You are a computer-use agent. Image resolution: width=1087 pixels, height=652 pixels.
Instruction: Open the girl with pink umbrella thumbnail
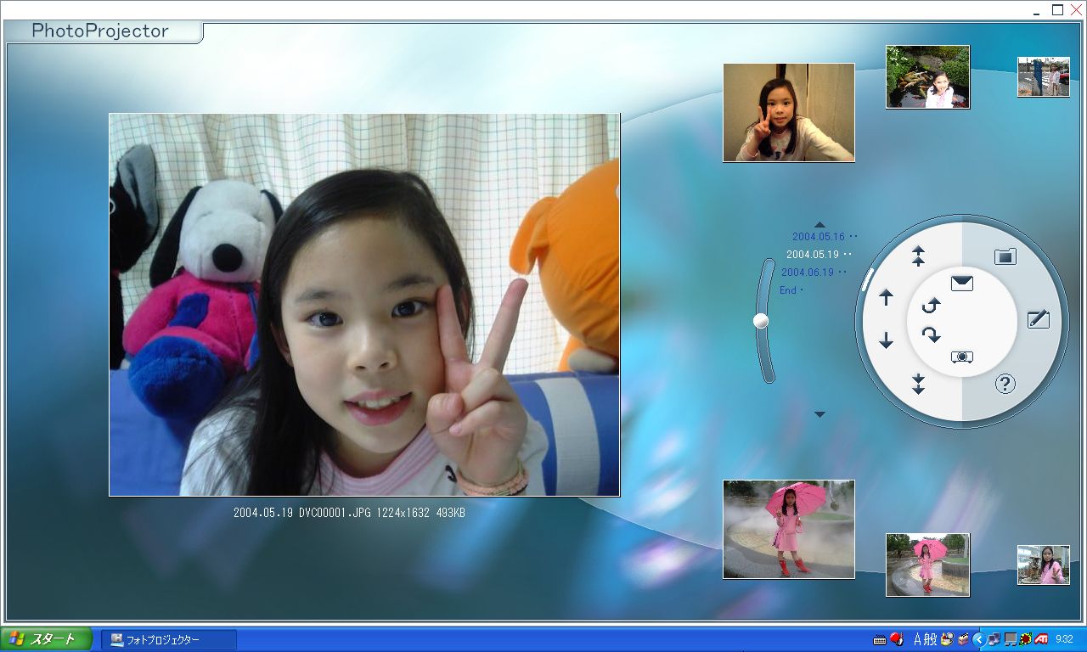point(788,529)
